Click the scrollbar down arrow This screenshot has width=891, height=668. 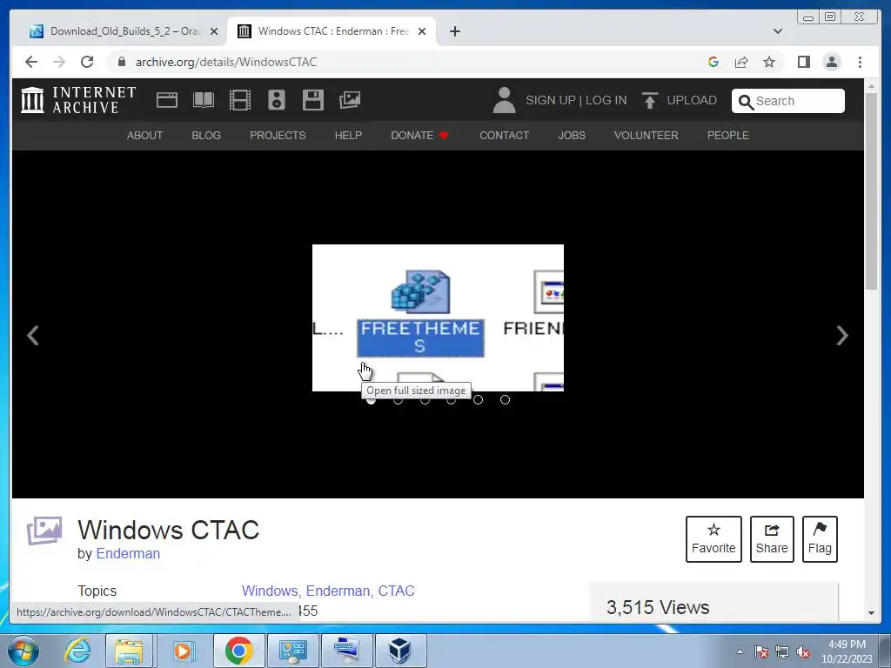[871, 613]
